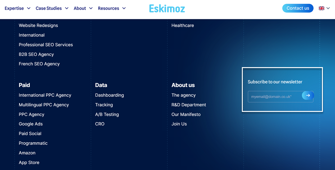Open the Dashboarding link

coord(109,95)
